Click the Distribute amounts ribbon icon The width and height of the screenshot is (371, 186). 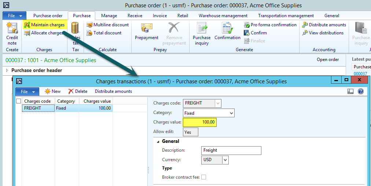coord(305,25)
